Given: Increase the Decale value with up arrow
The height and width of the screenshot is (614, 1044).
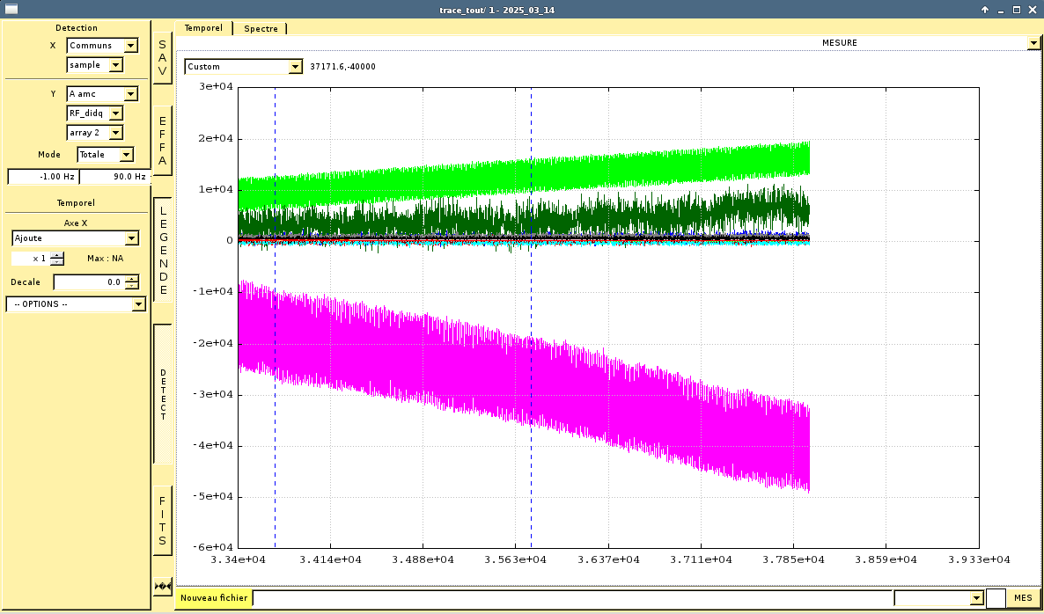Looking at the screenshot, I should click(x=132, y=279).
